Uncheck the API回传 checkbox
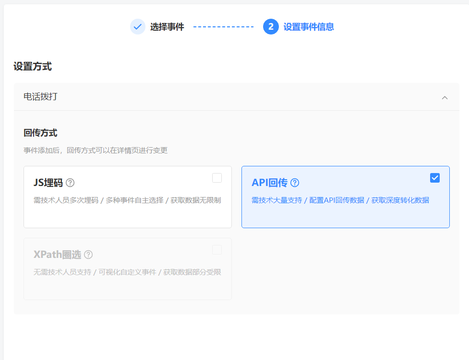The height and width of the screenshot is (360, 469). (435, 178)
